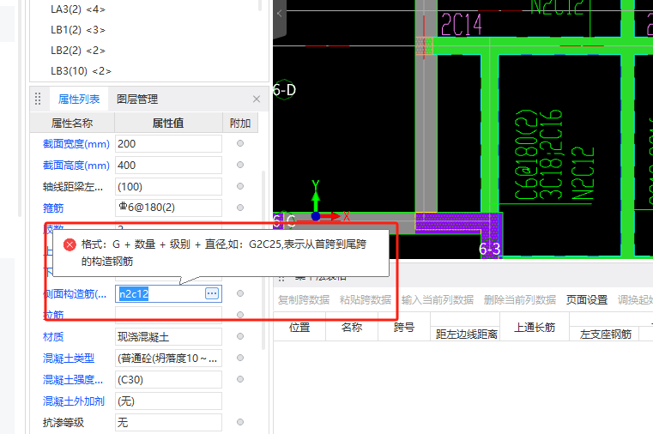
Task: Click axis label 6-D in drawing
Action: tap(284, 90)
